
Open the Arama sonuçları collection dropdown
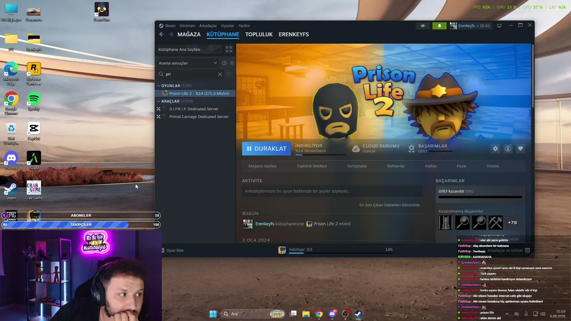click(x=188, y=63)
